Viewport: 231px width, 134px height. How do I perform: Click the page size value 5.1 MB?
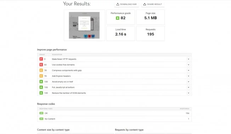(x=151, y=18)
